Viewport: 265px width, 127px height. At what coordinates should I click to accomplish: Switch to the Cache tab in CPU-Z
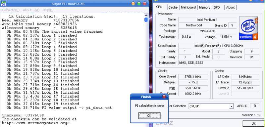tap(173, 7)
